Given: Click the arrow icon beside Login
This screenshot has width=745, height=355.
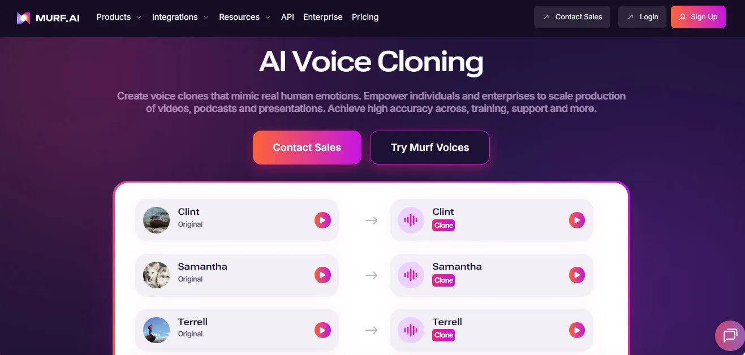Looking at the screenshot, I should tap(630, 17).
